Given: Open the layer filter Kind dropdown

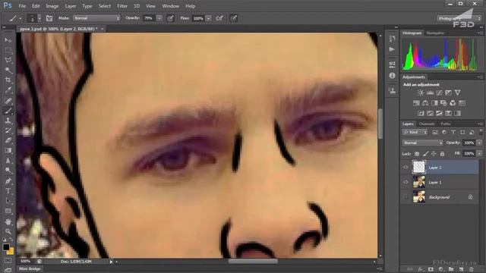Looking at the screenshot, I should [415, 132].
